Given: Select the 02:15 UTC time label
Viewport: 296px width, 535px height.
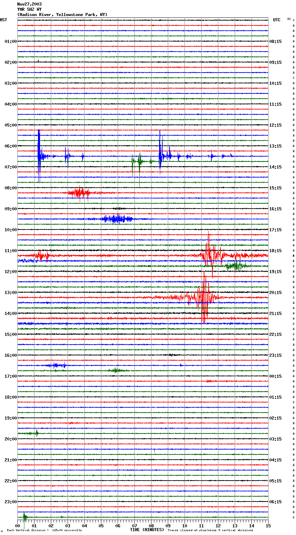Looking at the screenshot, I should (x=275, y=418).
